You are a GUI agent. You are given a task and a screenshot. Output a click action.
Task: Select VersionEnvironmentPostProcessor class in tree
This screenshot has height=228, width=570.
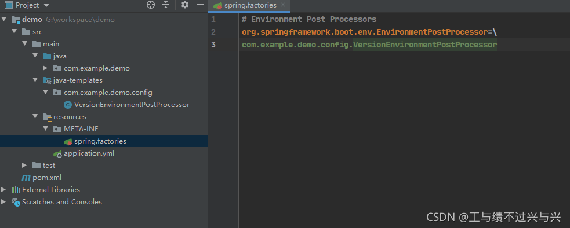point(132,105)
